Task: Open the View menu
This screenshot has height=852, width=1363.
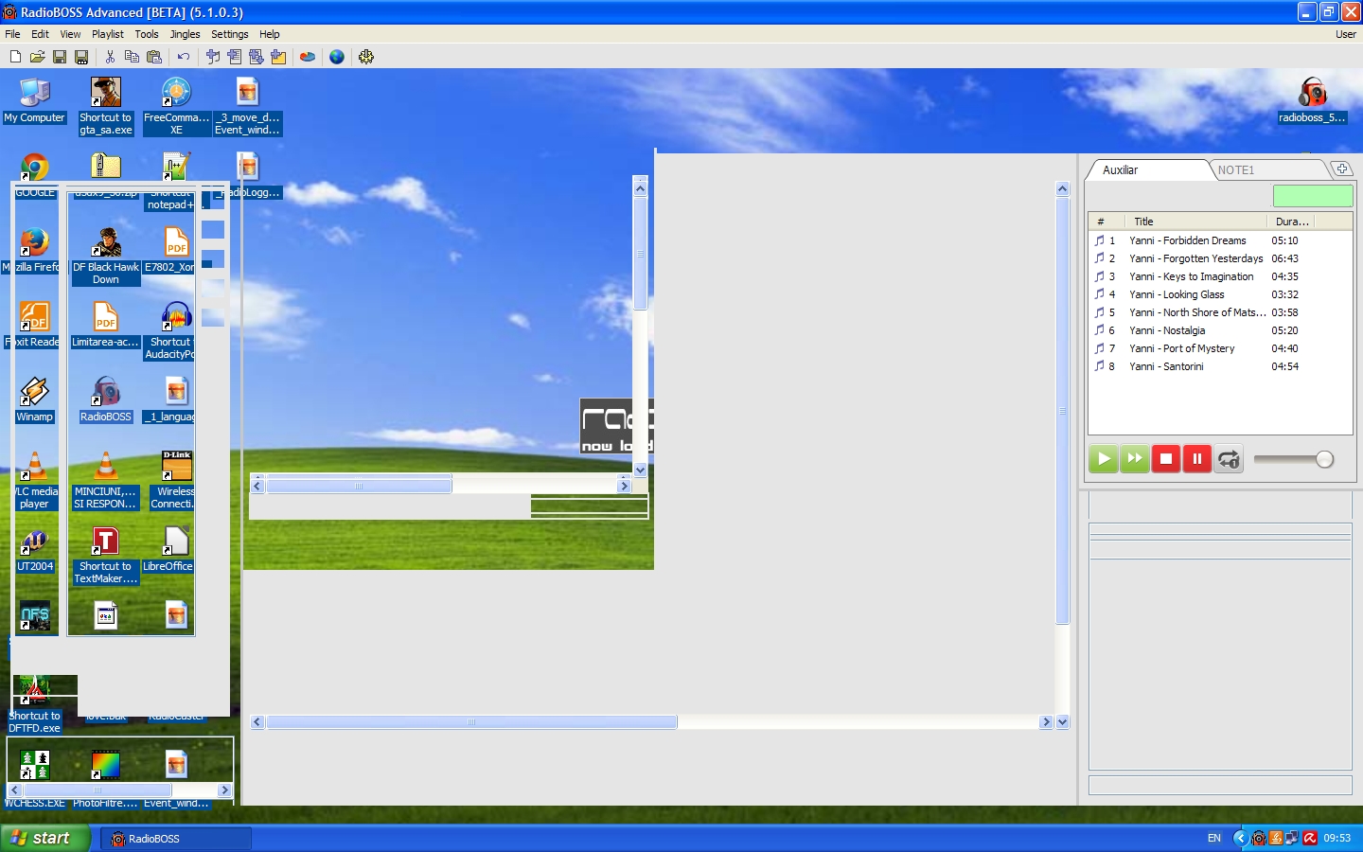Action: click(70, 34)
